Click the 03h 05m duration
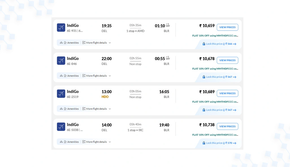290x167 pixels. [135, 91]
